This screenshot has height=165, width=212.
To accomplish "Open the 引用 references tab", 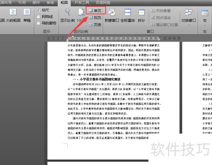I will 22,3.
